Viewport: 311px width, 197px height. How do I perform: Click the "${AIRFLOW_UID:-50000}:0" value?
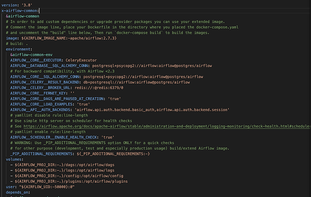click(x=47, y=187)
